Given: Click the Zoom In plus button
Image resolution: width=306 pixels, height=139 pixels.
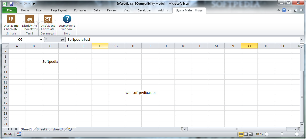Looking at the screenshot, I should pyautogui.click(x=297, y=134).
